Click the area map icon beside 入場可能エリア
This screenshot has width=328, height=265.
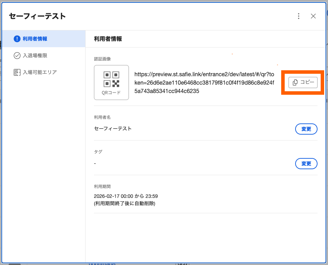pyautogui.click(x=17, y=72)
